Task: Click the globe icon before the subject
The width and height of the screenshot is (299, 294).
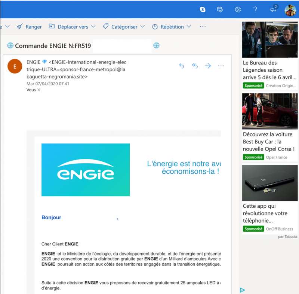Action: 10,46
